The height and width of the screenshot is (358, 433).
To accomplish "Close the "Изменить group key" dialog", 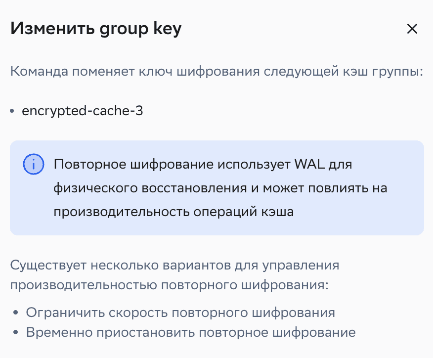I will (412, 29).
